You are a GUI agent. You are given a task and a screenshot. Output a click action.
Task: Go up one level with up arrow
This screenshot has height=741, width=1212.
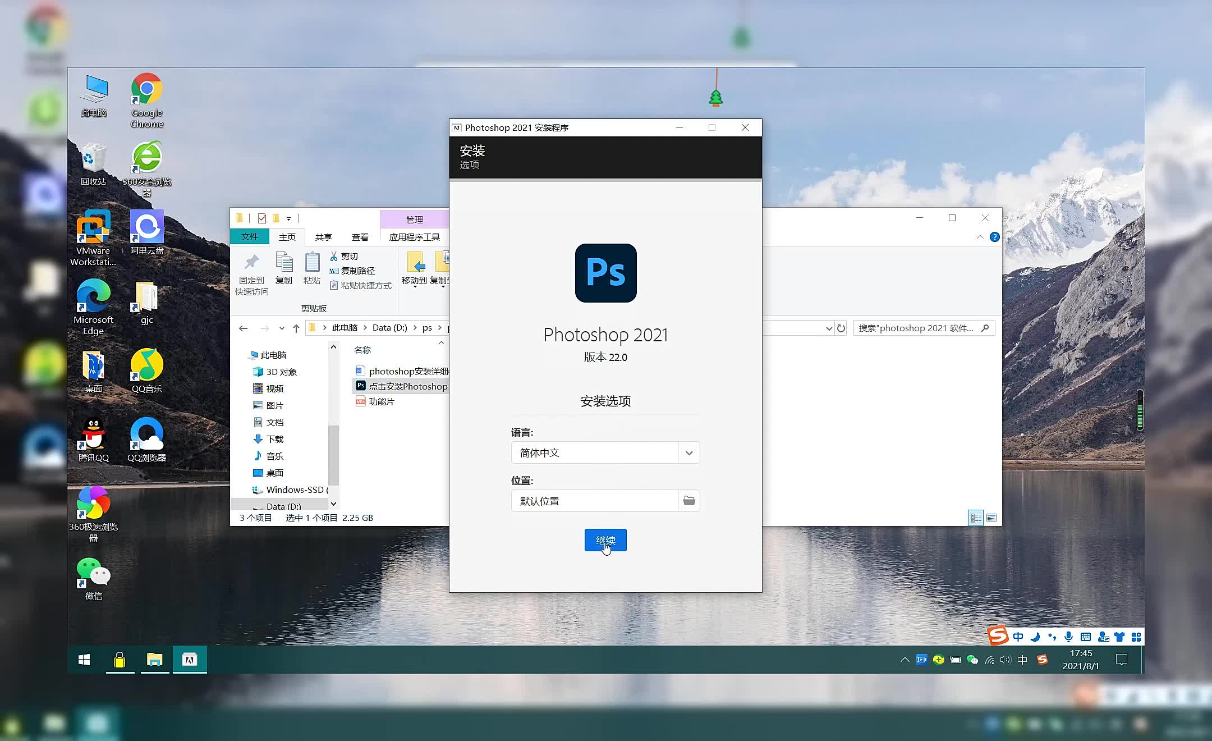296,328
